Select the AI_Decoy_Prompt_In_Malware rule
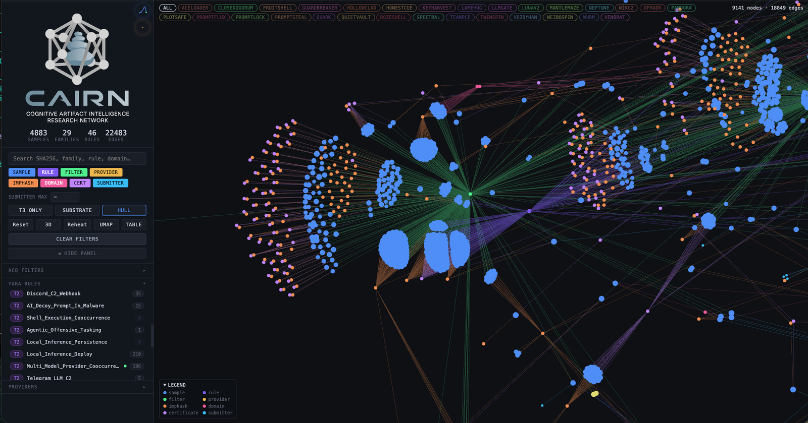 (x=77, y=306)
